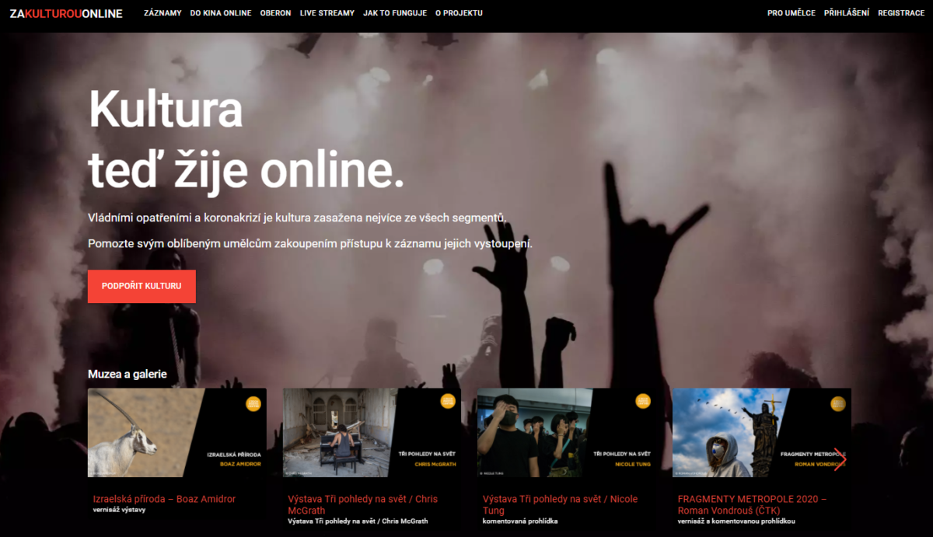
Task: Click the red next arrow on the carousel
Action: 839,459
